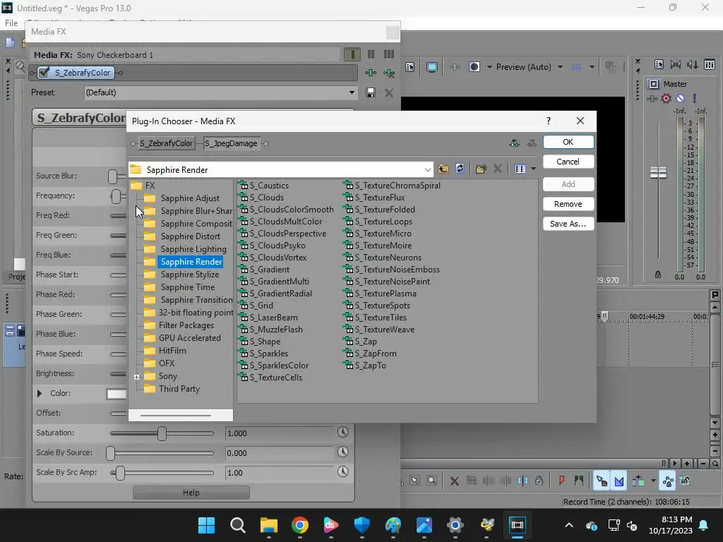Click the S_JpegDamage chain button
The image size is (723, 542).
232,143
